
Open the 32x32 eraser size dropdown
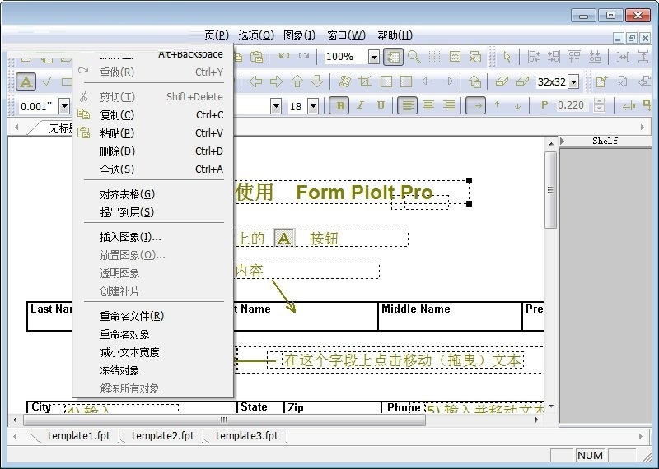[573, 81]
